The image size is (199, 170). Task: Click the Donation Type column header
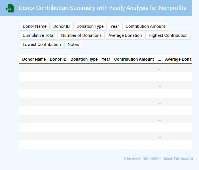(84, 59)
